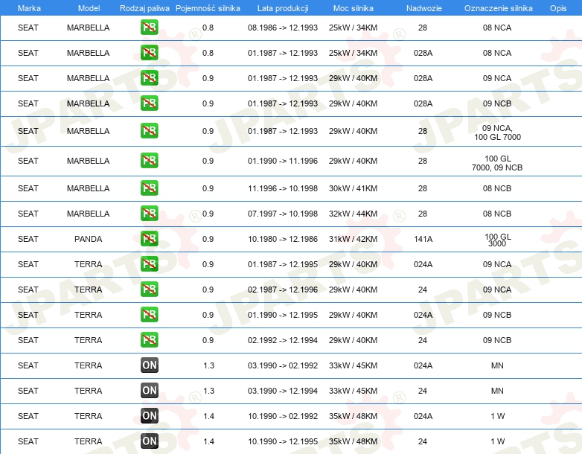
Task: Select the '10.1990 -> 02.1992' production date
Action: [283, 416]
